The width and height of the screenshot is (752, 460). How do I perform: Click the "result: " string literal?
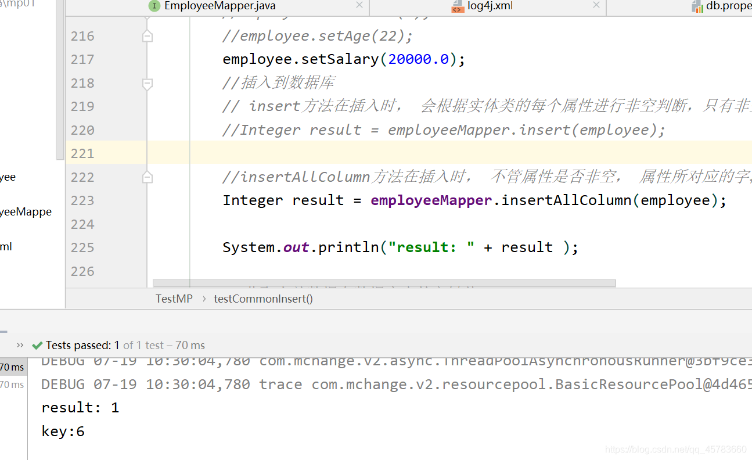(x=431, y=247)
